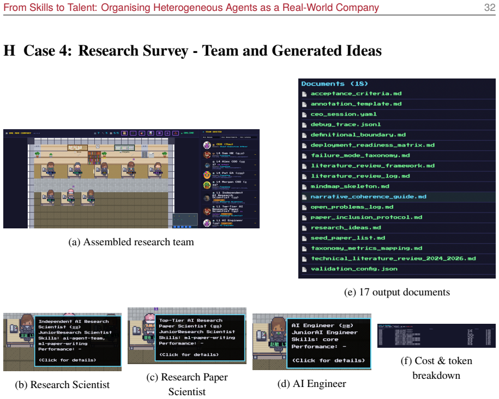Click the bookshelf in the office map
This screenshot has width=499, height=399.
click(x=94, y=158)
